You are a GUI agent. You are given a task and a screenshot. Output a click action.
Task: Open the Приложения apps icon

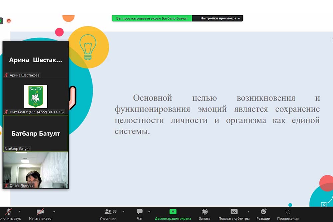tap(288, 212)
